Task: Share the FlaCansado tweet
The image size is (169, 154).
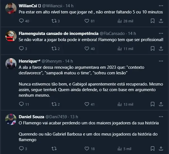Action: click(x=161, y=49)
